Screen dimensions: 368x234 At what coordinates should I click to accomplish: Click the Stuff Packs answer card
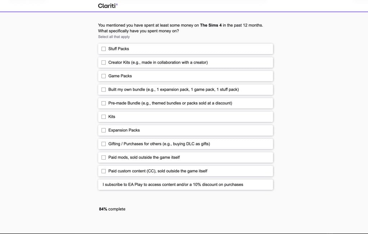[185, 49]
